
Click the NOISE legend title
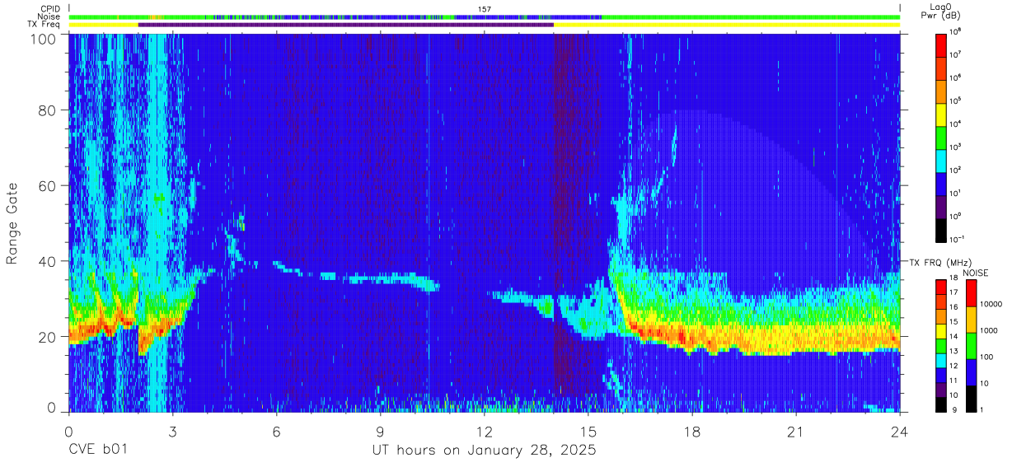(x=977, y=272)
